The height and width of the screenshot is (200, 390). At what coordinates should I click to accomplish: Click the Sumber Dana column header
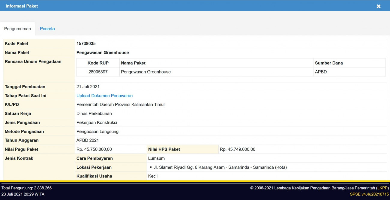tap(328, 63)
